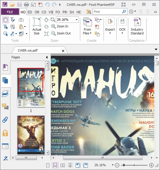Click Zoom Out button
The width and height of the screenshot is (160, 170).
pos(61,33)
